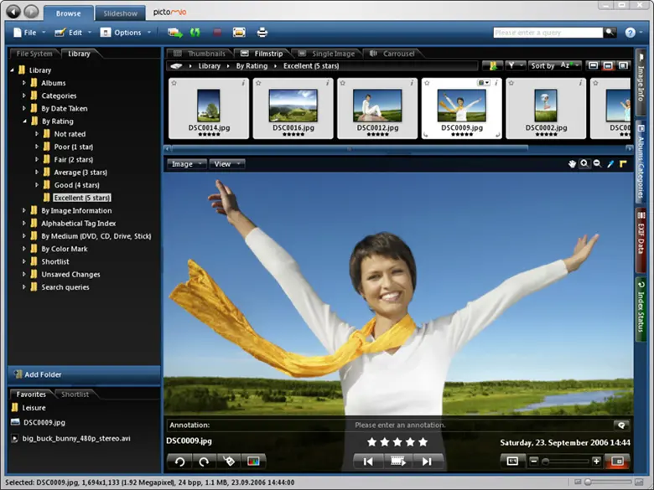Open the Edit menu

point(74,33)
